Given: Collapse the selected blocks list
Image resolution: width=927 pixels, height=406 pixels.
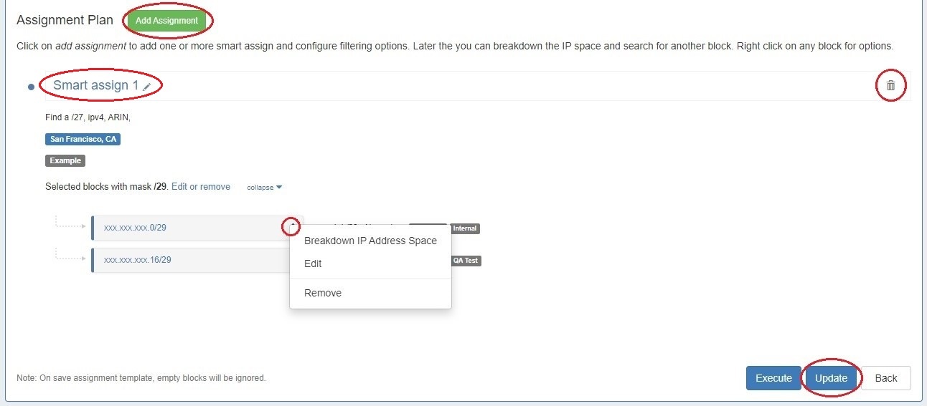Looking at the screenshot, I should tap(264, 188).
